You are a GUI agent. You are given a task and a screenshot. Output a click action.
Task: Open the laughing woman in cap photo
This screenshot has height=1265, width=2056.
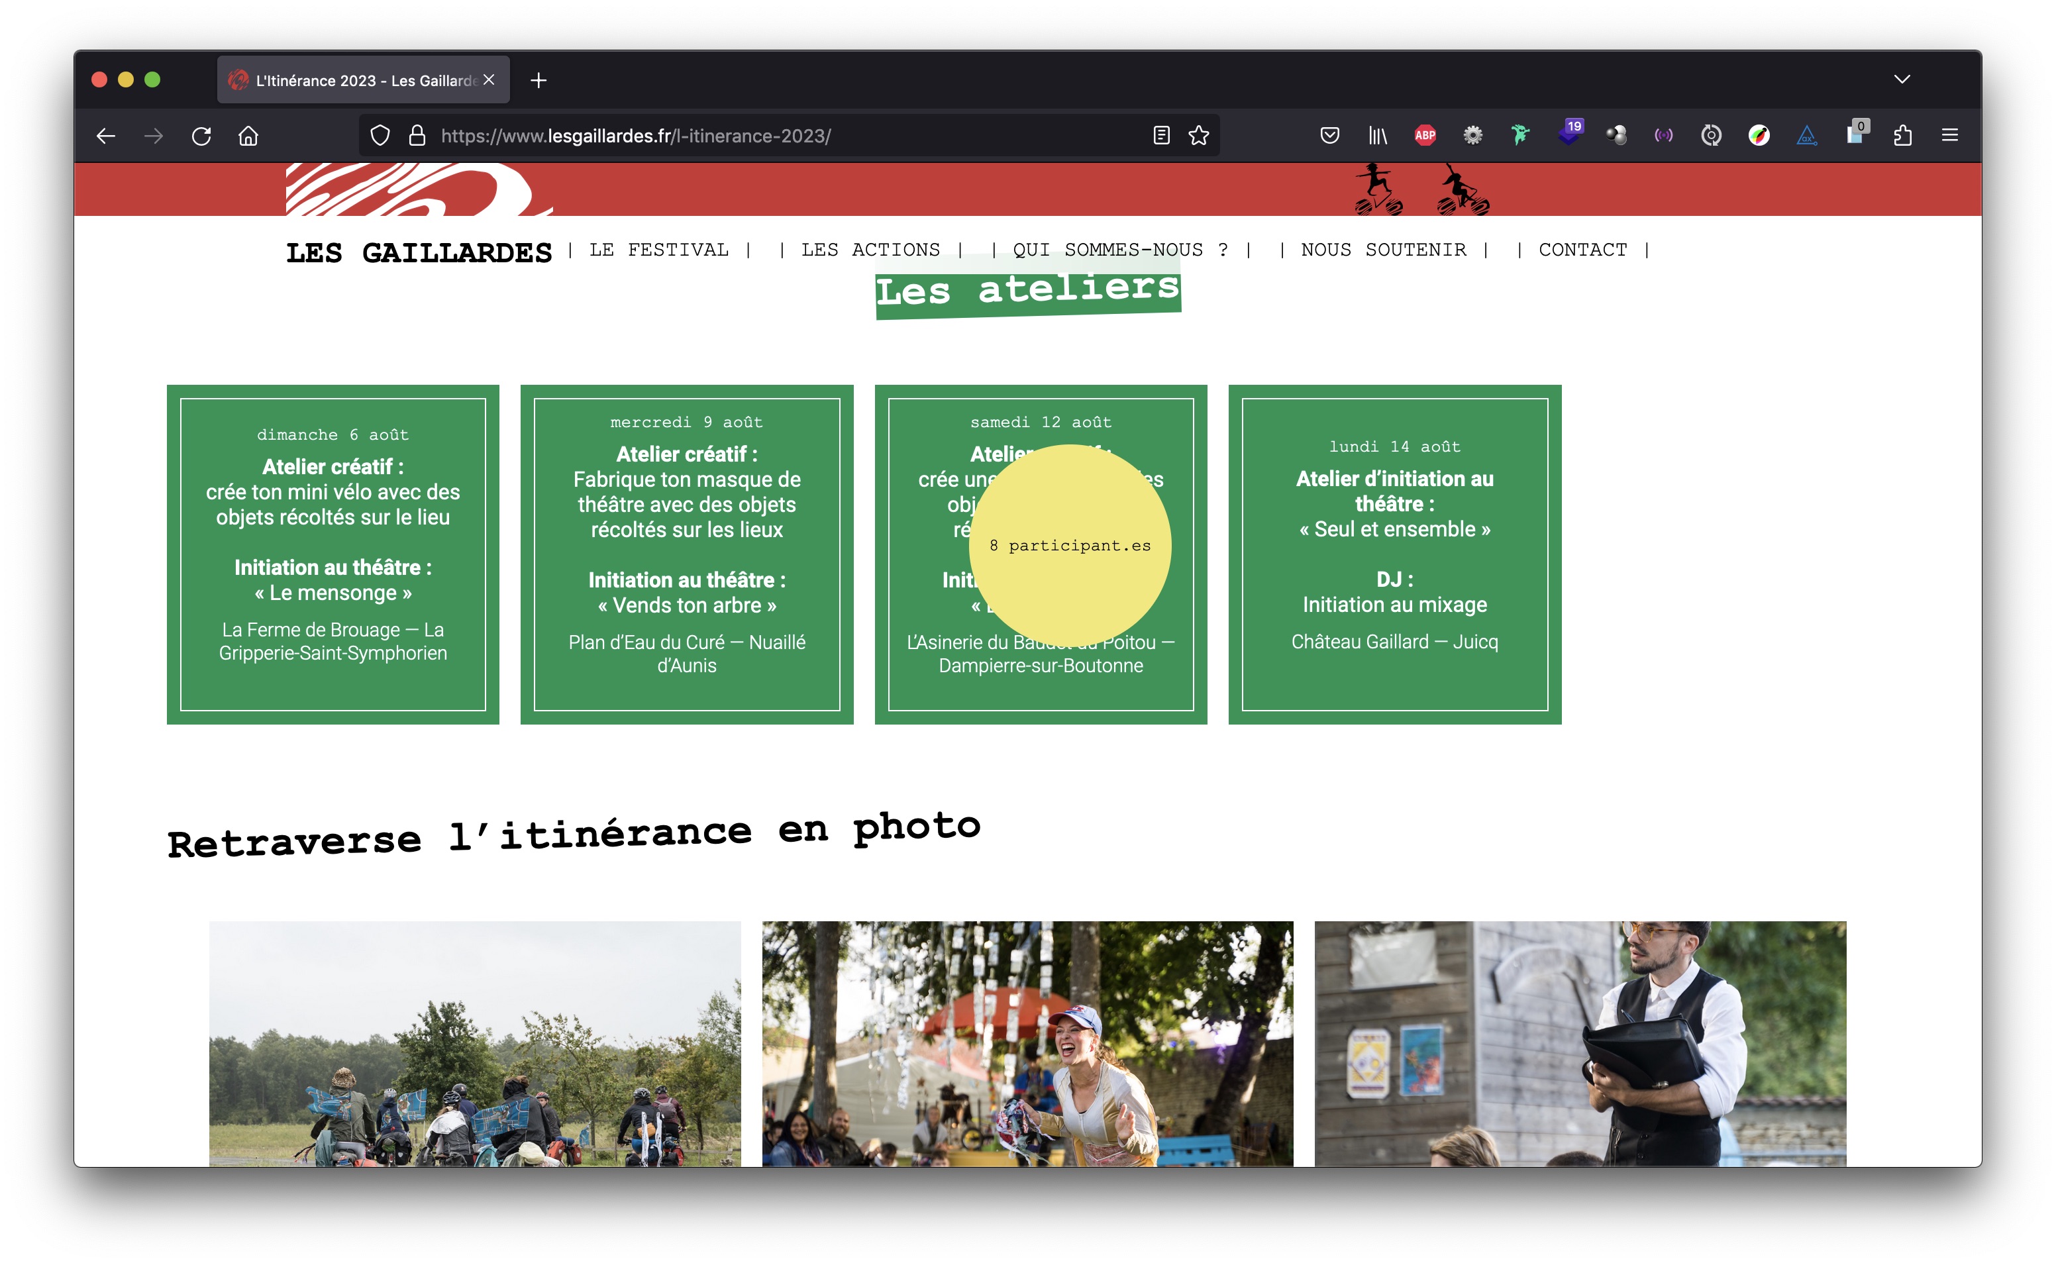(1027, 1044)
